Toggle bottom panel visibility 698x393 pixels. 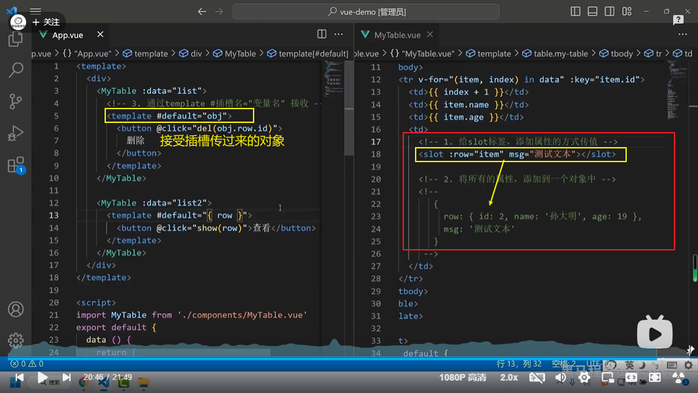click(593, 11)
